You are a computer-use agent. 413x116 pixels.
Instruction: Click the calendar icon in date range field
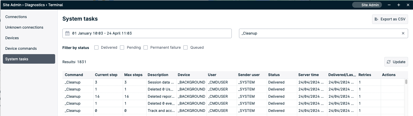tap(67, 33)
